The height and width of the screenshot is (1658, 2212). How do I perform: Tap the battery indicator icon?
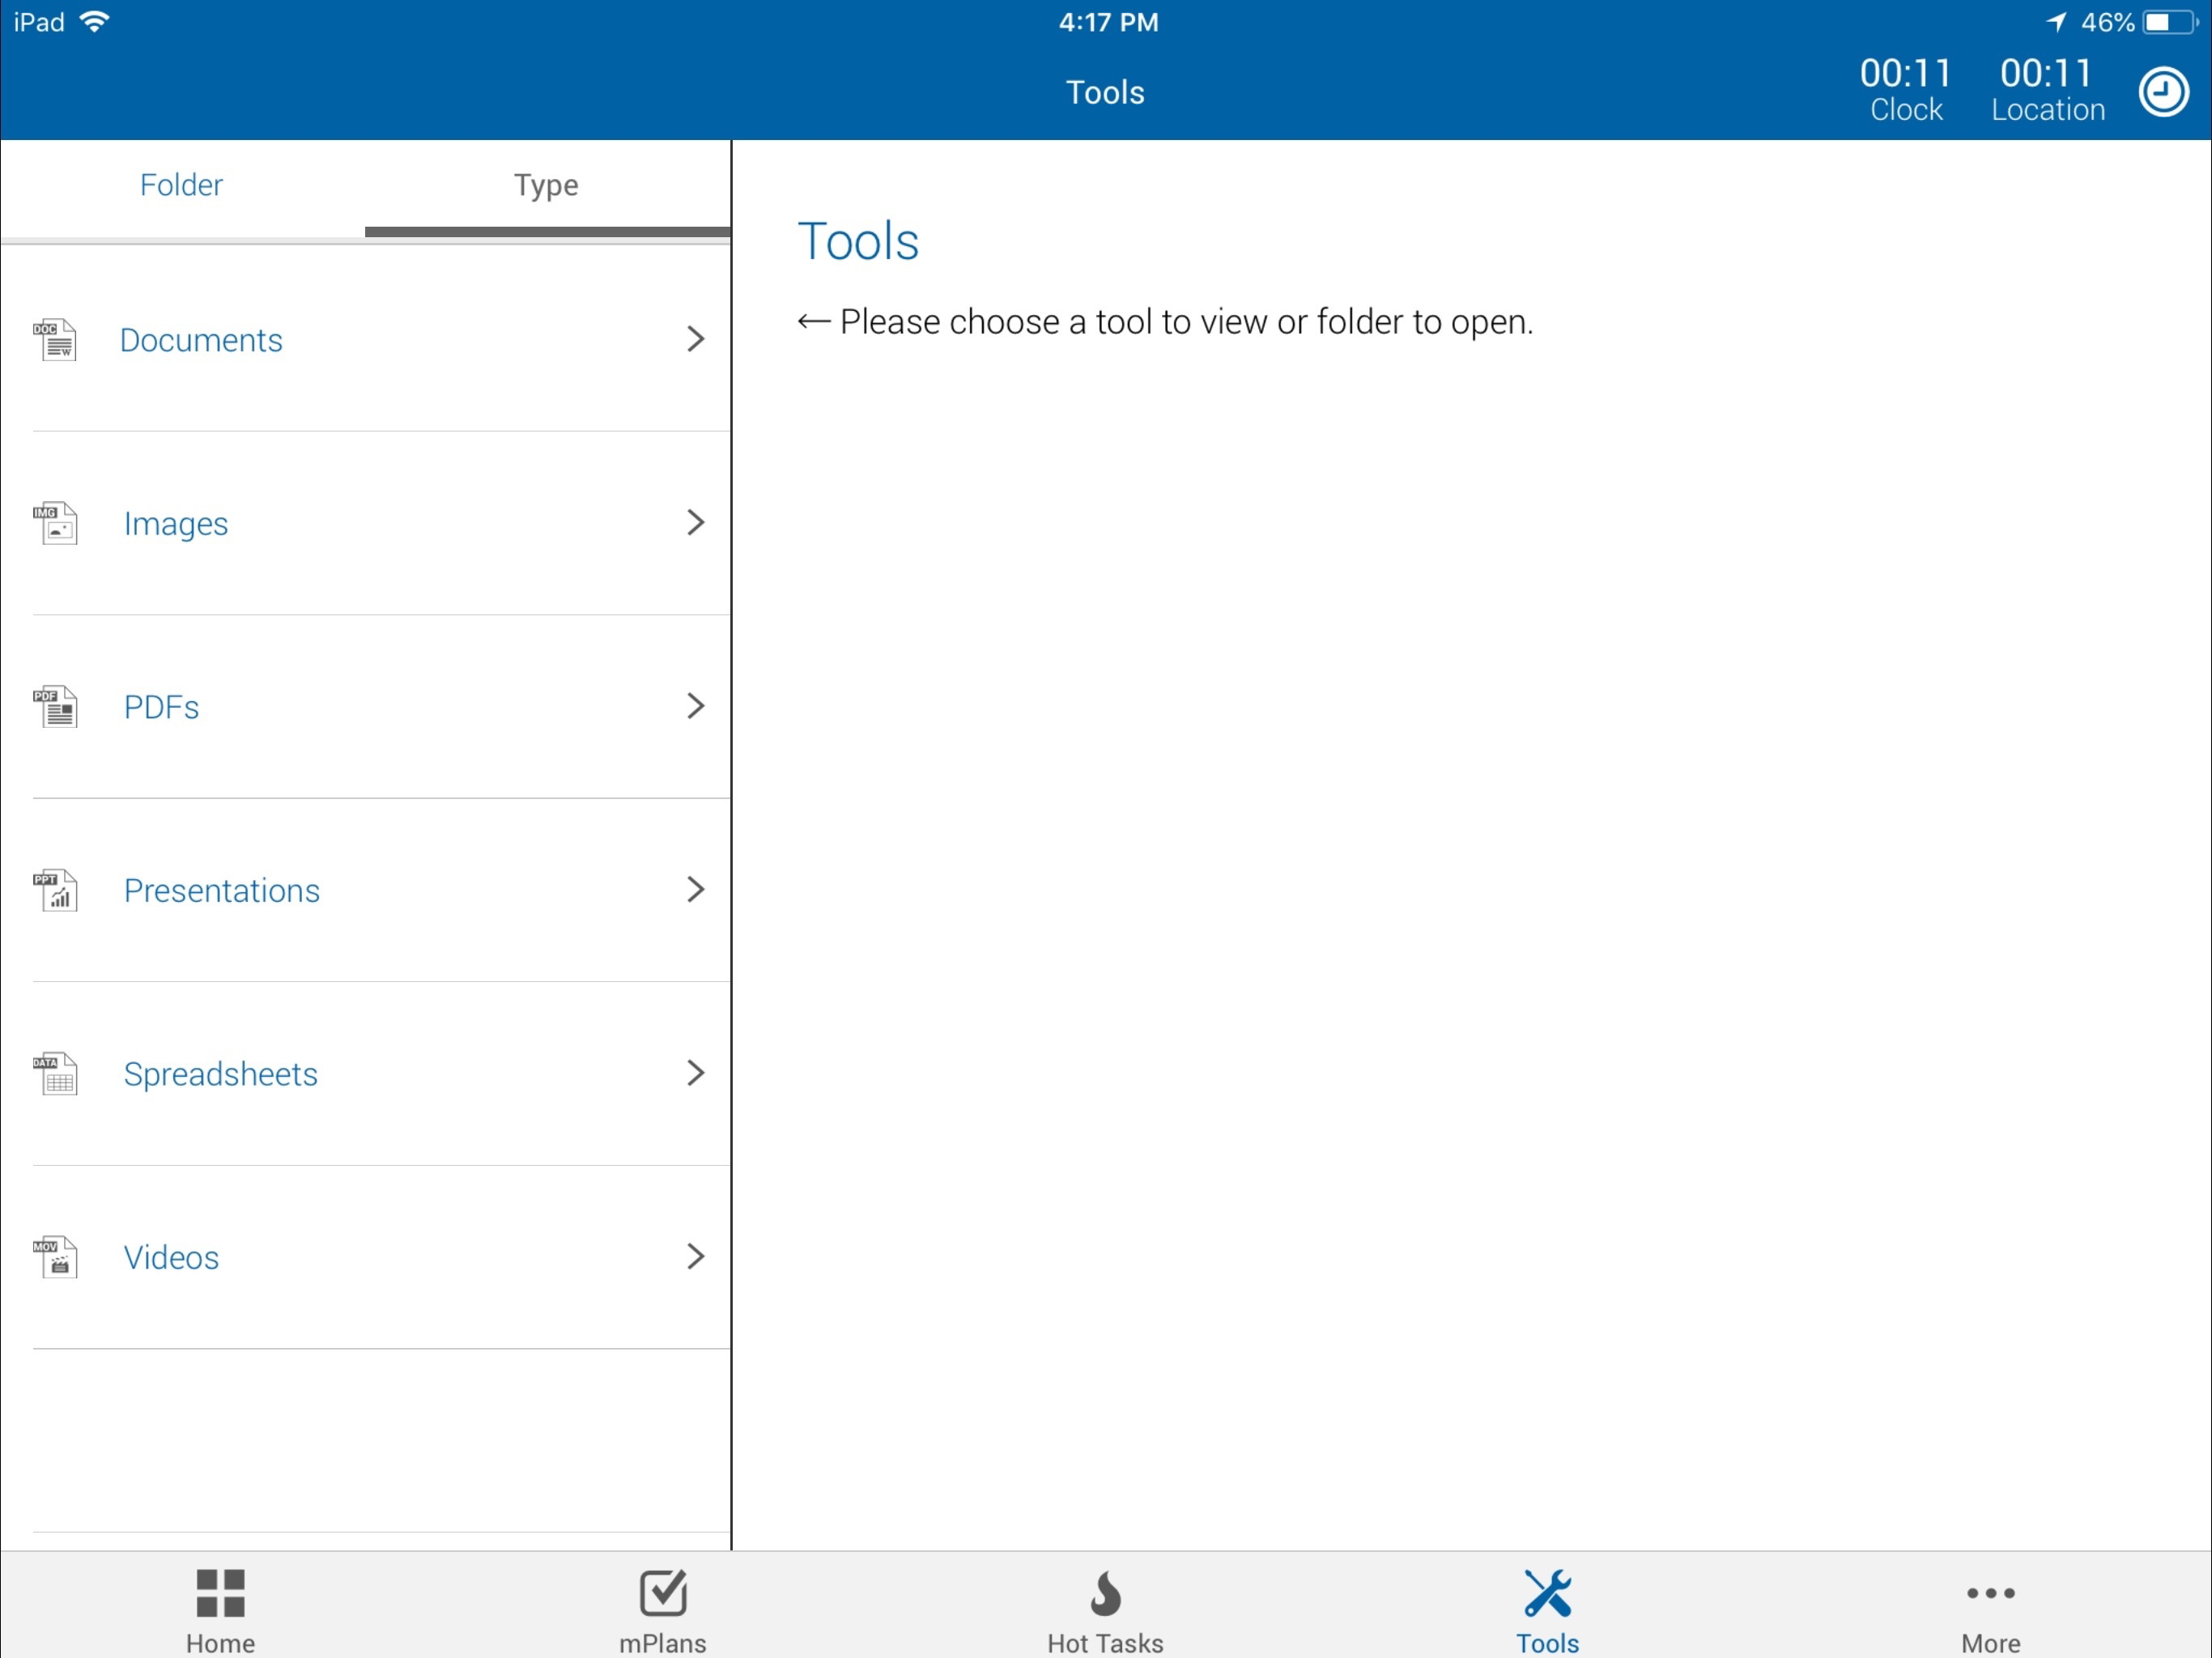[2170, 22]
